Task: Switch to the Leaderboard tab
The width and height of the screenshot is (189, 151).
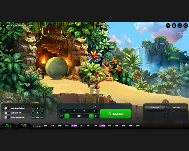Action: coord(176,107)
